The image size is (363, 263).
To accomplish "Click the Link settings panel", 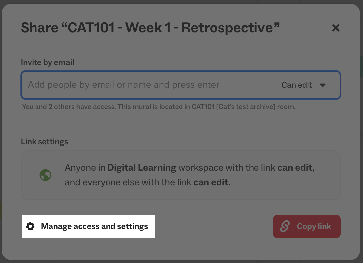I will click(181, 175).
